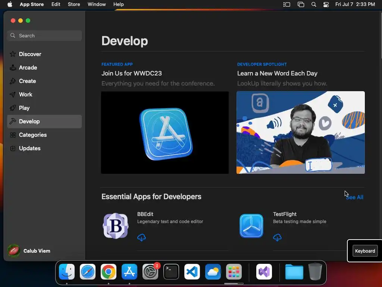Open the Play rocket icon
The height and width of the screenshot is (287, 382).
(x=13, y=108)
